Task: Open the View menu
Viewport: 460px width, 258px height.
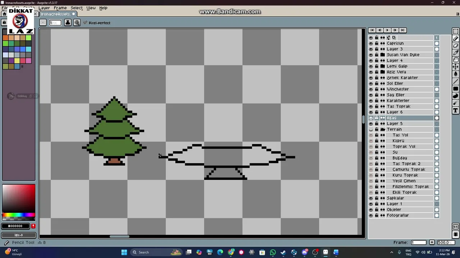Action: pyautogui.click(x=91, y=8)
